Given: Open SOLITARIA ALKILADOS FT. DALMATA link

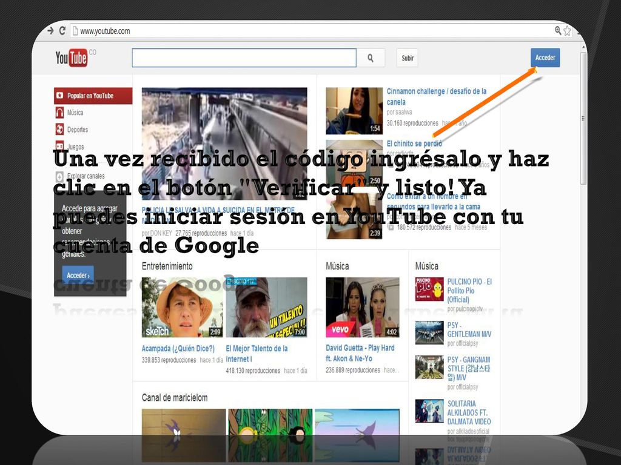Looking at the screenshot, I should click(x=469, y=412).
